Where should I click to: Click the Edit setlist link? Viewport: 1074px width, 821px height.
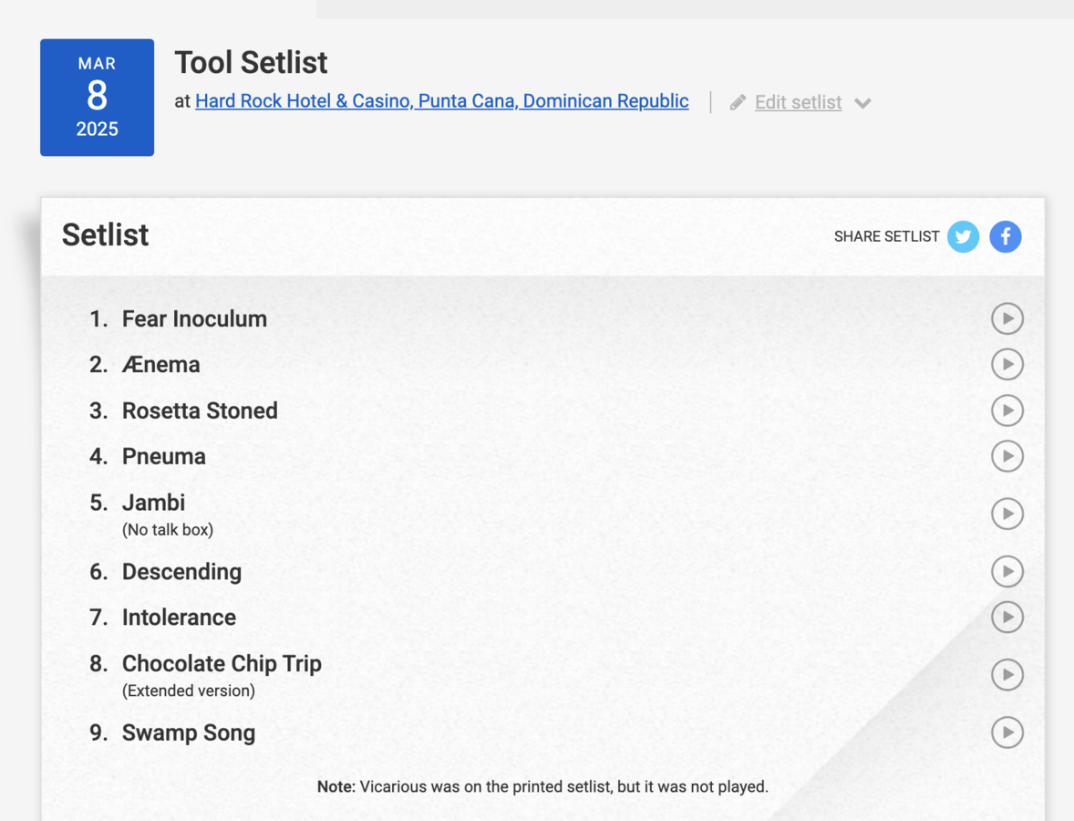(x=797, y=101)
